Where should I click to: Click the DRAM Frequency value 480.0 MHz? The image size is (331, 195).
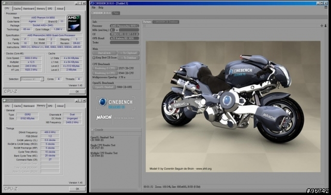click(x=50, y=132)
